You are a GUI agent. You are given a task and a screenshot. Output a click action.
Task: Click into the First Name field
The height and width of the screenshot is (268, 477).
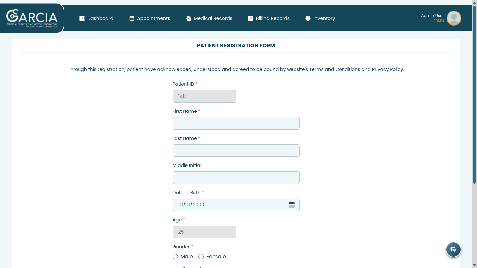236,123
